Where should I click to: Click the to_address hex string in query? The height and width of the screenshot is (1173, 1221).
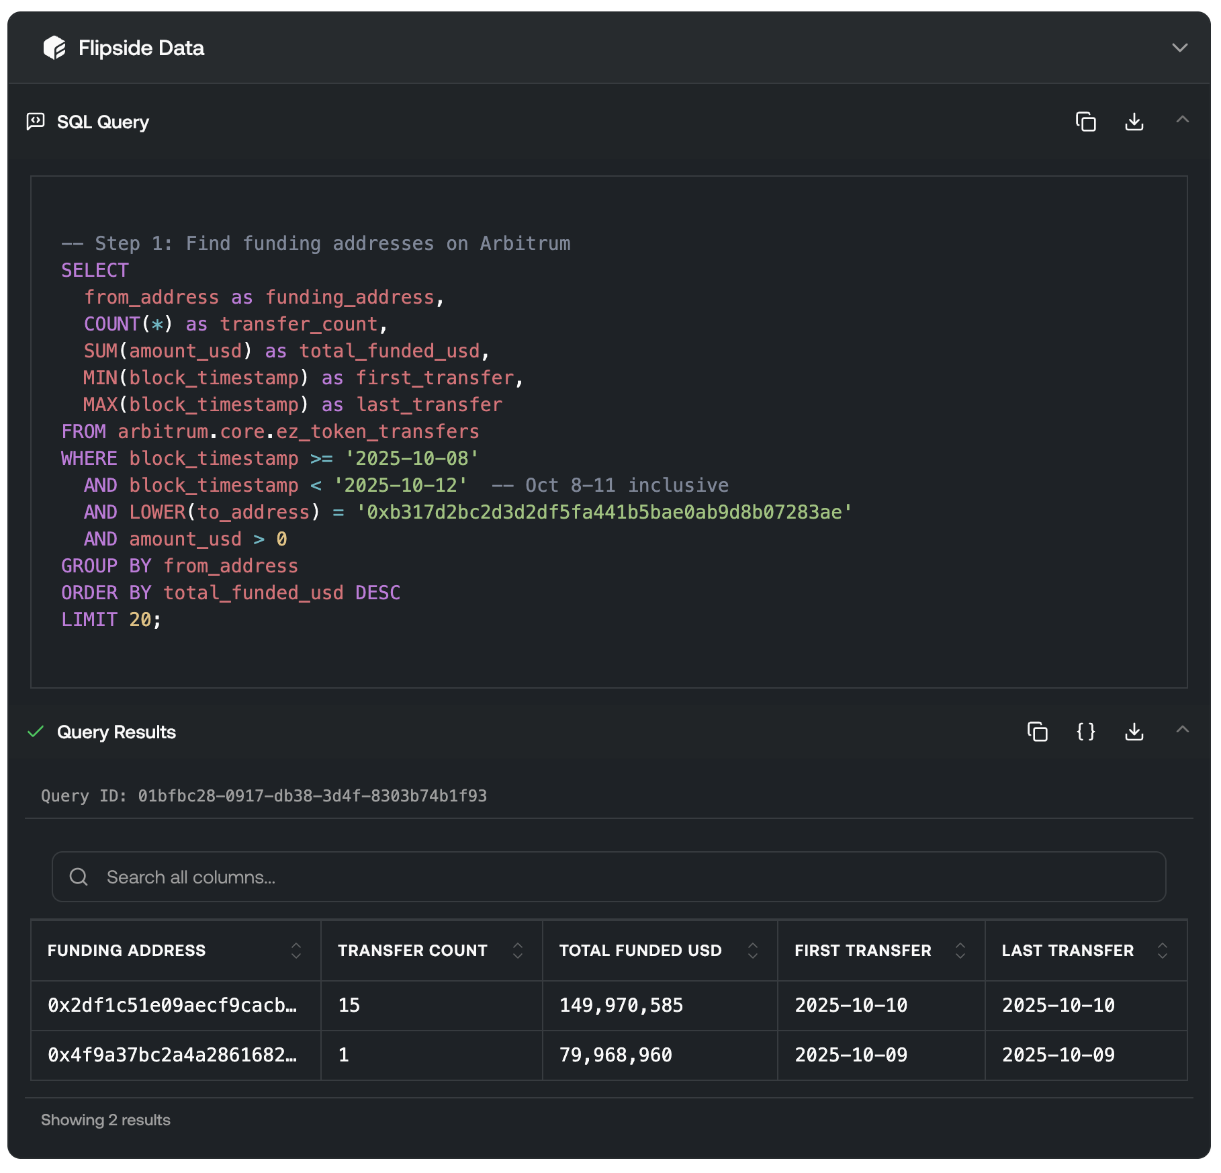point(604,512)
